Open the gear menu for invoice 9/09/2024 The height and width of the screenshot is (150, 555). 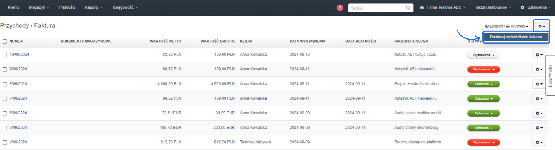(x=539, y=70)
